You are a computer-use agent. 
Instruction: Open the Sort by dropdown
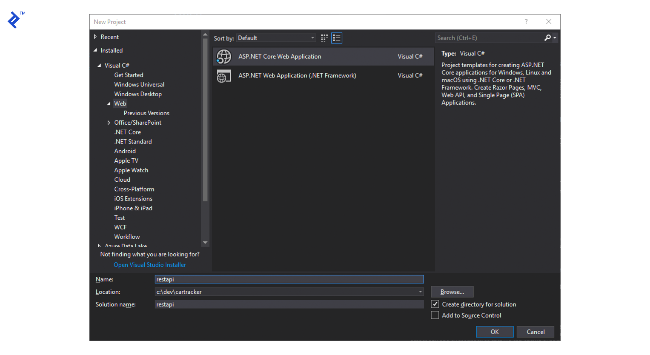[x=311, y=38]
